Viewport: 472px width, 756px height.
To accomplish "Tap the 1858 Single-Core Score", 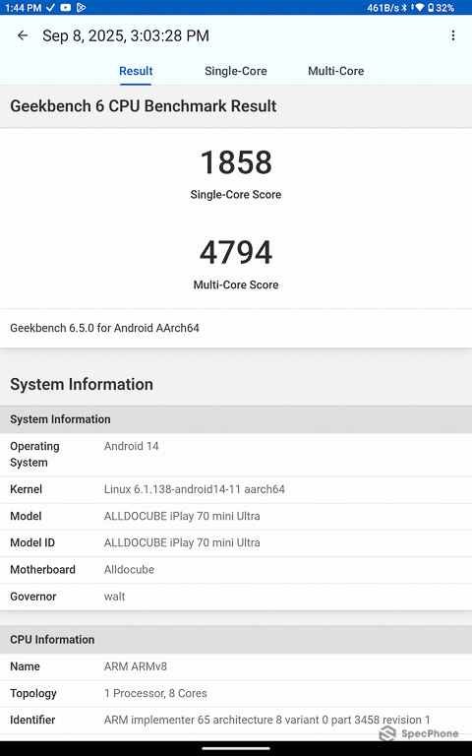I will (236, 162).
